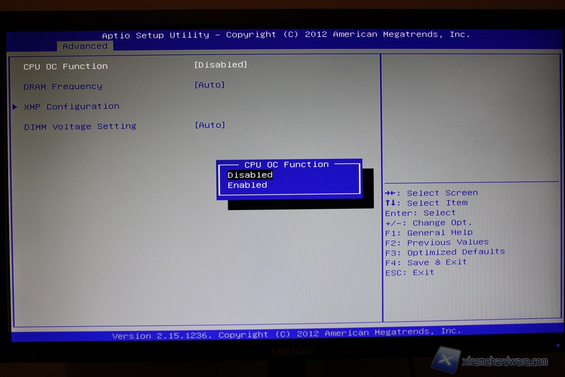Click the xtremehardware.com watermark logo
Screen dimensions: 565x377
click(x=490, y=361)
